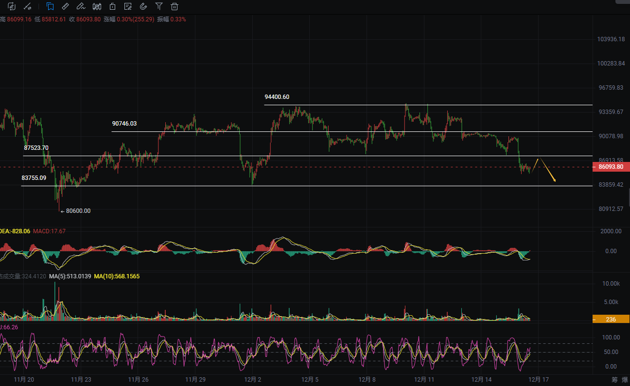Select the 90746.03 horizontal line label
630x386 pixels.
click(x=124, y=124)
